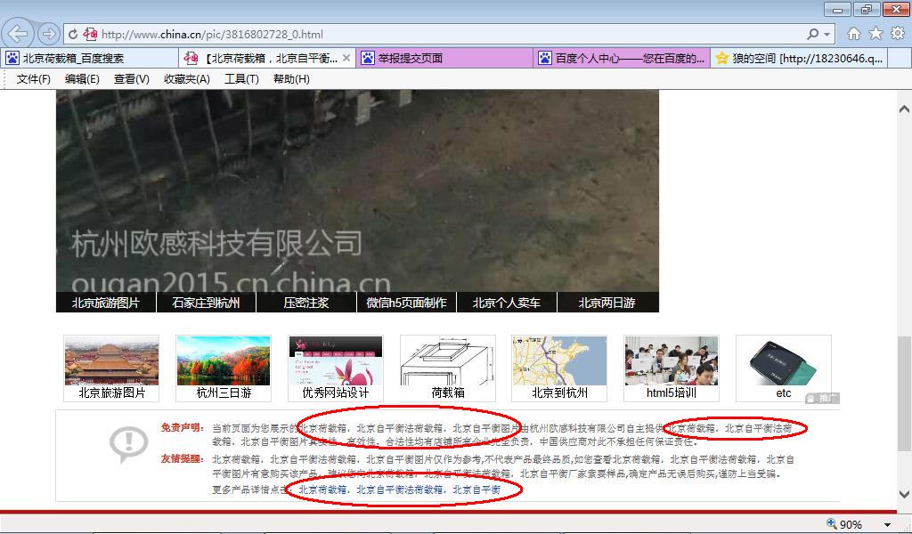Switch to 北京荷载箱_百度搜索 tab
Screen dimensions: 912x534
point(90,58)
